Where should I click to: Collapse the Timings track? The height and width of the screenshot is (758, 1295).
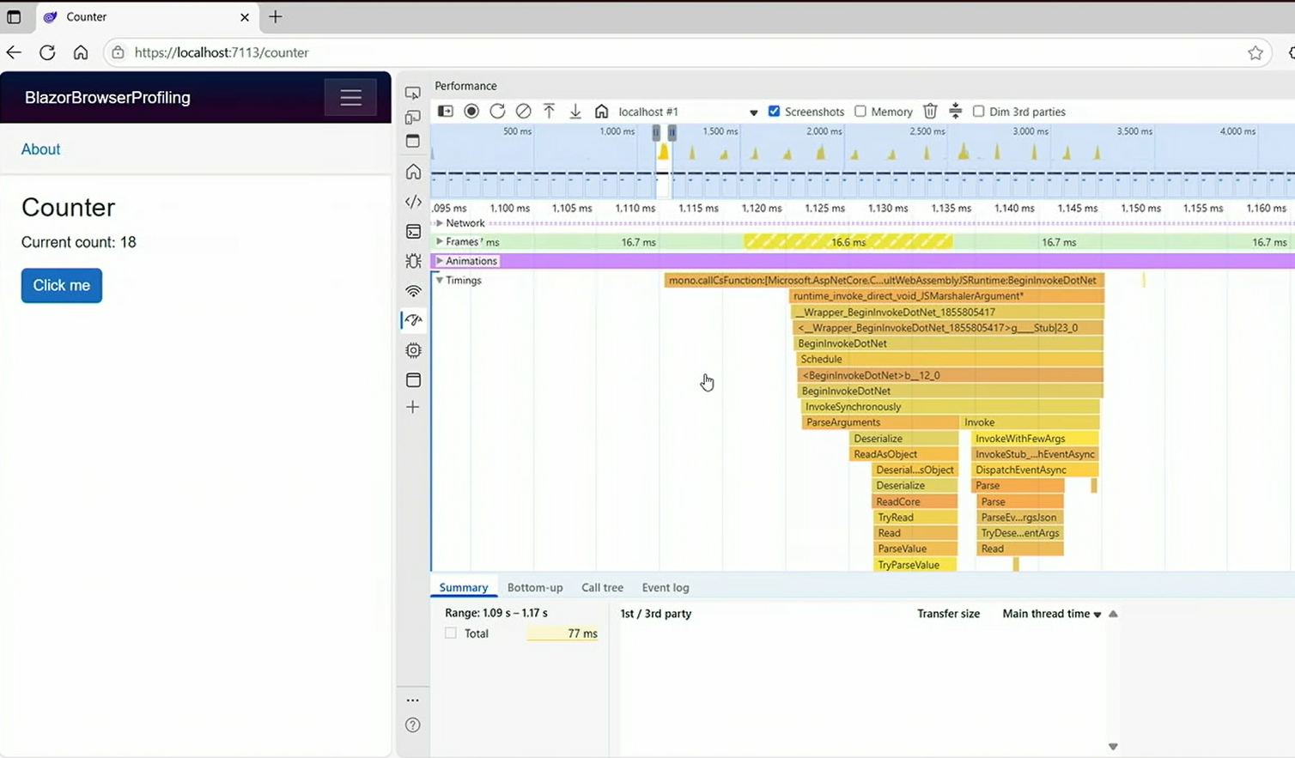coord(440,281)
